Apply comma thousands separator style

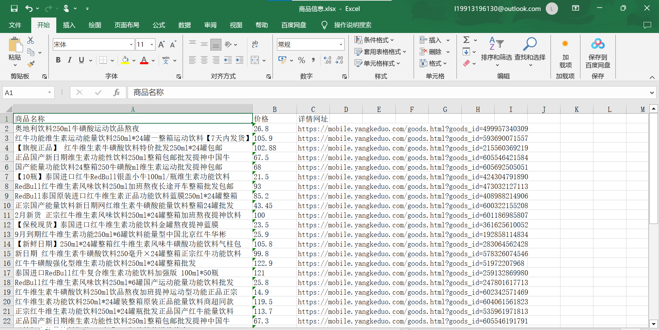pyautogui.click(x=313, y=60)
